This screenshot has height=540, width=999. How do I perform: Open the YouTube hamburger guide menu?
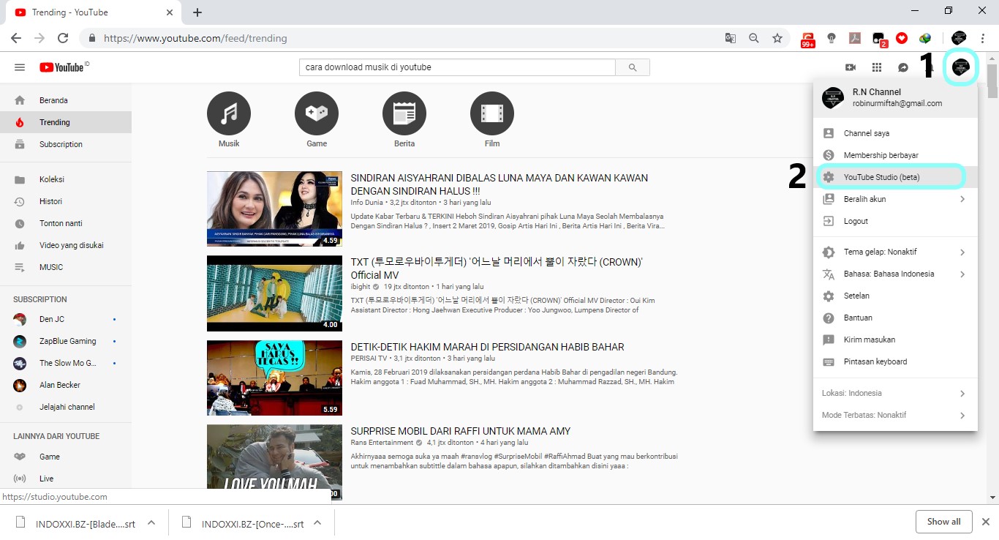click(20, 67)
